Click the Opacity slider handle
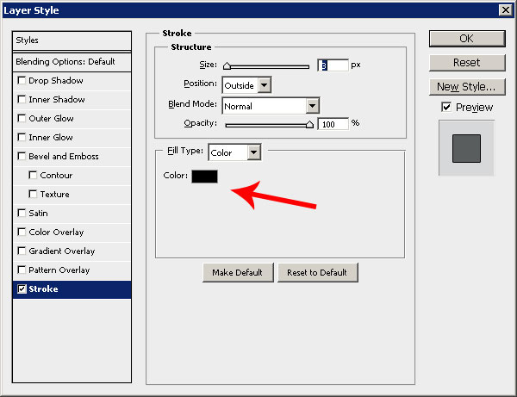 (x=309, y=125)
